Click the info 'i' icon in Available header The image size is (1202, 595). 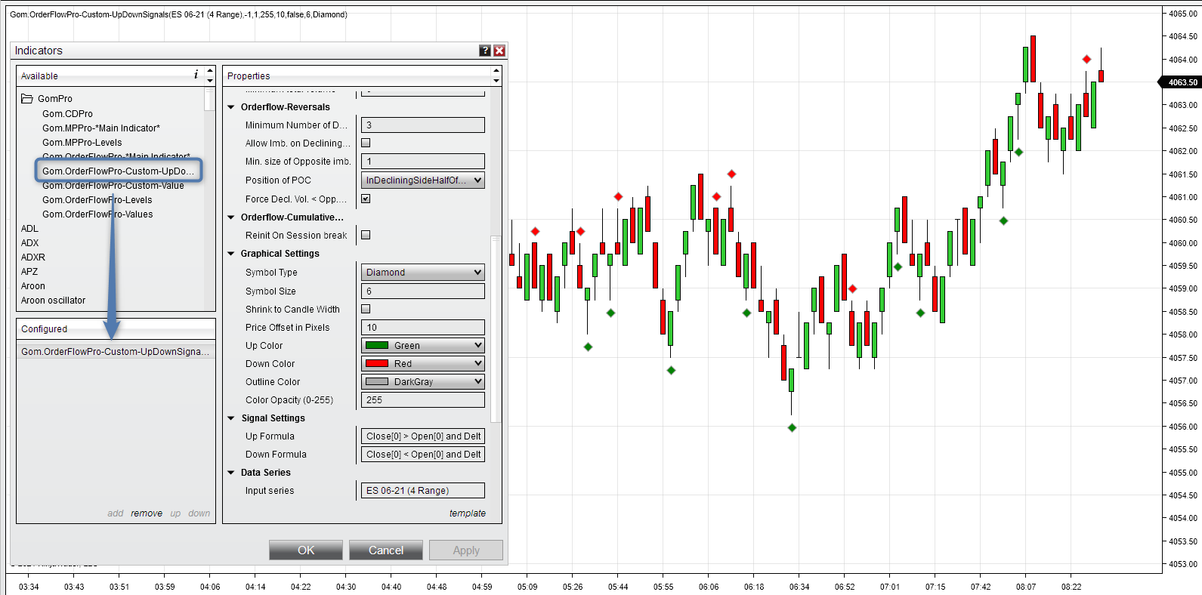click(x=196, y=75)
